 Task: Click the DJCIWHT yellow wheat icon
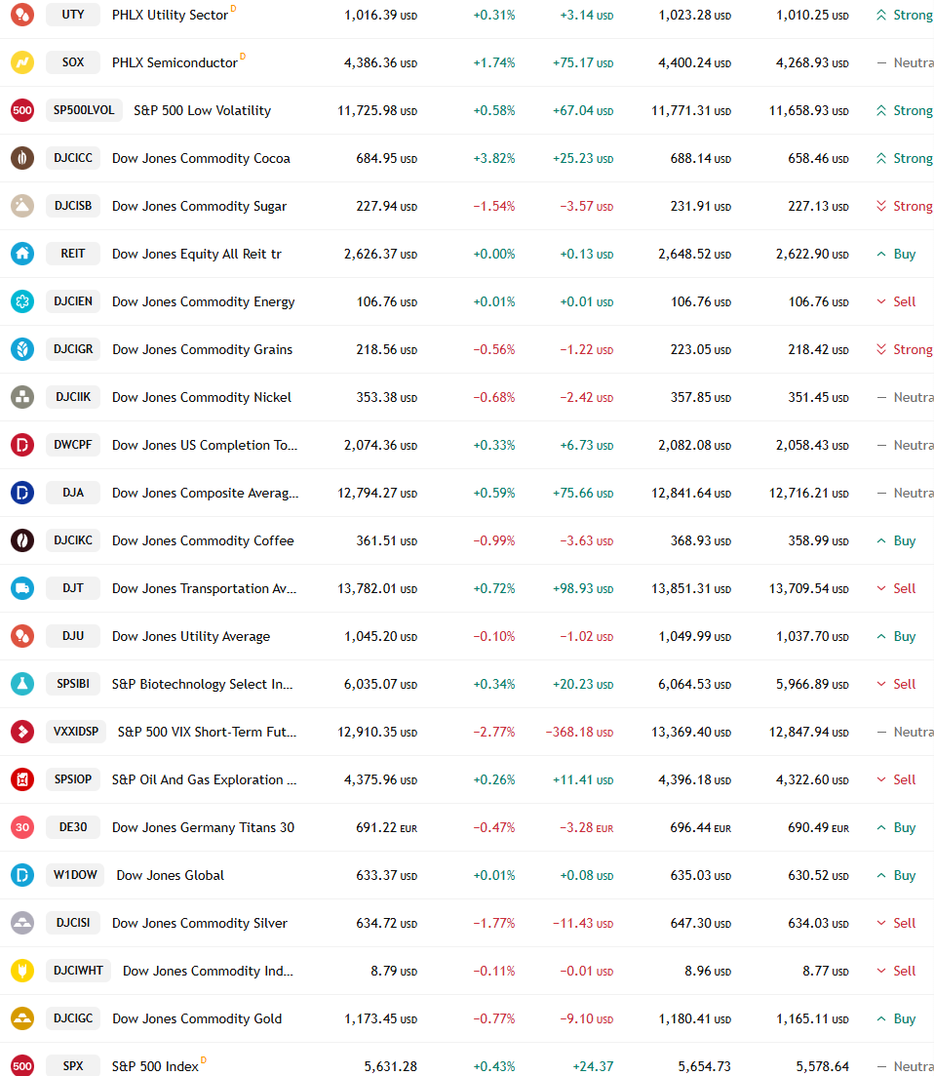pyautogui.click(x=22, y=971)
